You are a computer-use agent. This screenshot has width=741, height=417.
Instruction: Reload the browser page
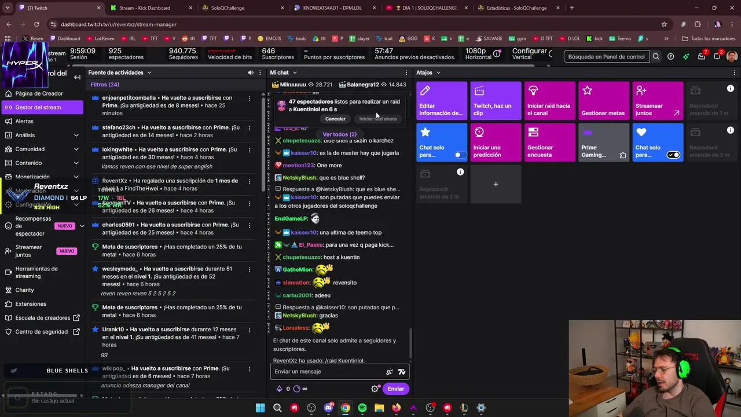tap(36, 24)
